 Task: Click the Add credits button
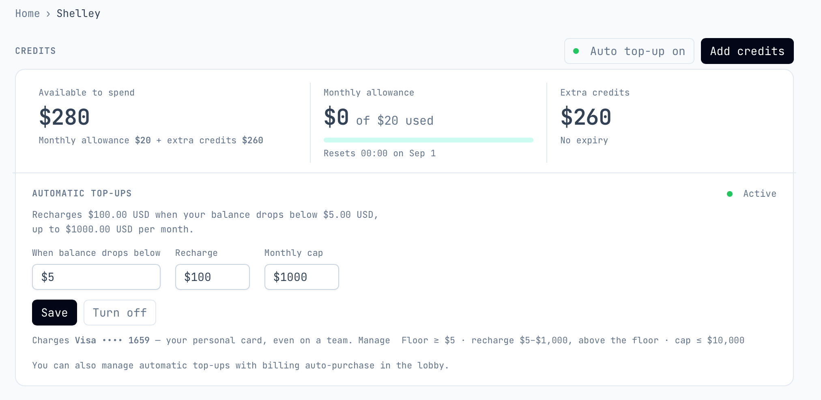tap(747, 51)
